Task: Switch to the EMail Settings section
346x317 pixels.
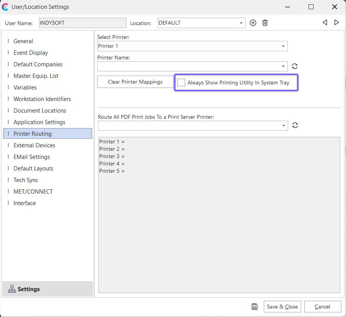Action: [x=32, y=157]
